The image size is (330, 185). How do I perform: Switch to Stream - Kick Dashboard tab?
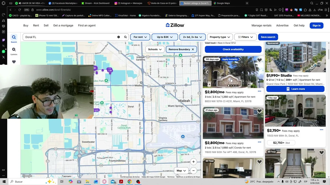pos(96,3)
